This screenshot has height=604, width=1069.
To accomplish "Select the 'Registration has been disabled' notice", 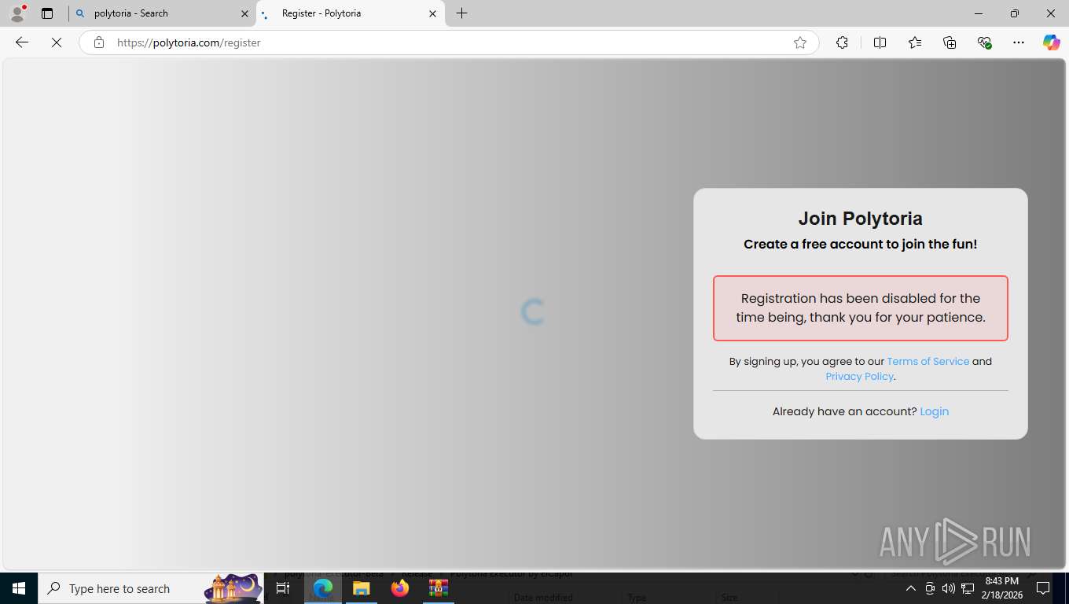I will [861, 308].
